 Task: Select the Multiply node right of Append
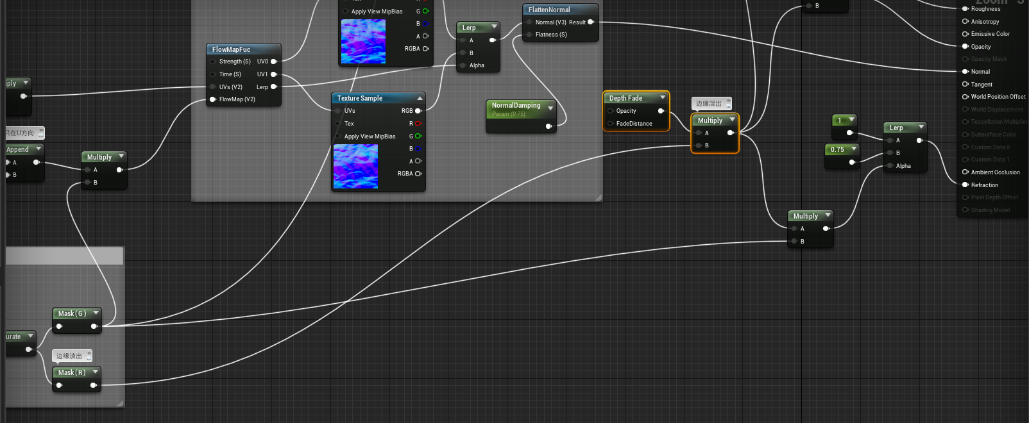pyautogui.click(x=99, y=157)
